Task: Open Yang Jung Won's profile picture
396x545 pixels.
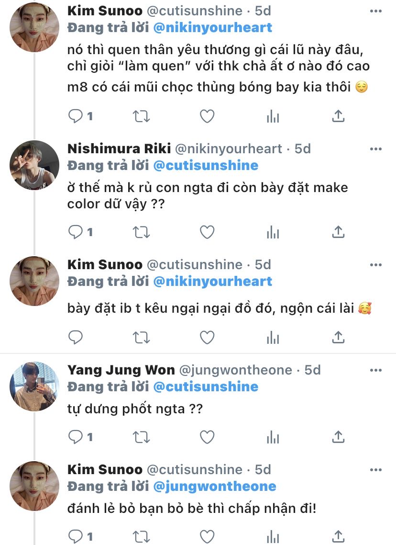Action: pos(34,386)
